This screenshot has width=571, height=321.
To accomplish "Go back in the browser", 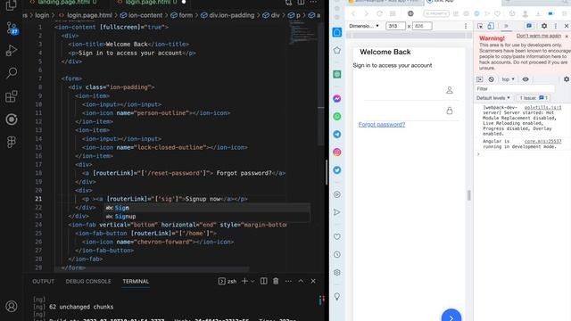I will pyautogui.click(x=353, y=14).
